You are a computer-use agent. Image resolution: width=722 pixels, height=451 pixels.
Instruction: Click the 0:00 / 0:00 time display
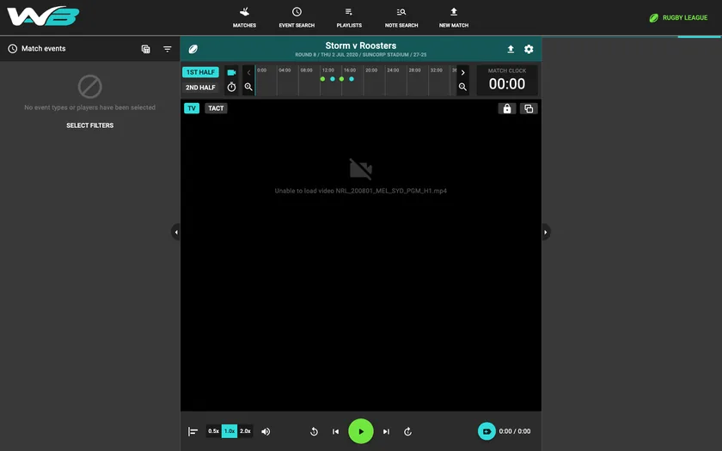coord(514,431)
